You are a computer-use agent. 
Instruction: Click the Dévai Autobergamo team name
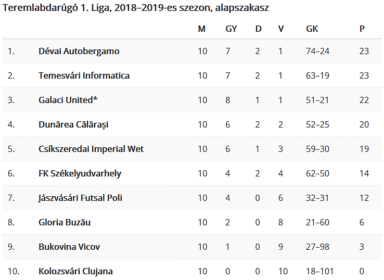click(x=79, y=51)
